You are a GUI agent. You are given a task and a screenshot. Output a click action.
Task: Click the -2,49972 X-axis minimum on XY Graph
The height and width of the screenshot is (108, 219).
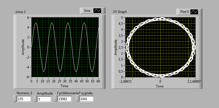point(125,81)
